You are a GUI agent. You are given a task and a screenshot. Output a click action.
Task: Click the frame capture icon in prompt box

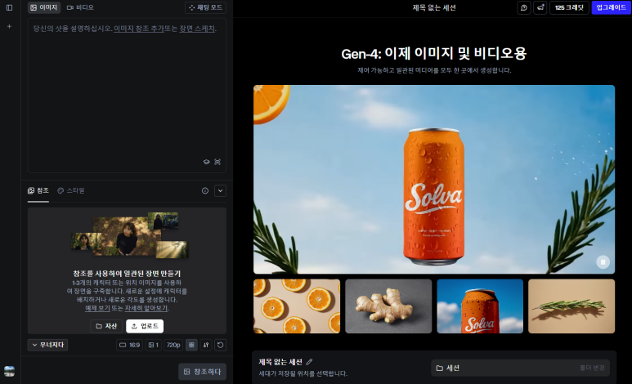(217, 162)
